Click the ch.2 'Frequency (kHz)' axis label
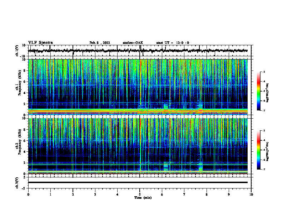The image size is (283, 218). 20,142
